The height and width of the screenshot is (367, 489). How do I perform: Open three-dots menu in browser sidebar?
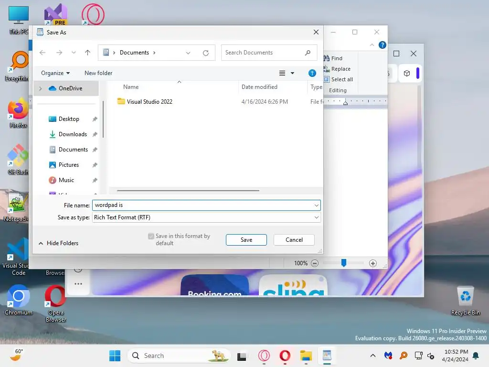(x=78, y=284)
